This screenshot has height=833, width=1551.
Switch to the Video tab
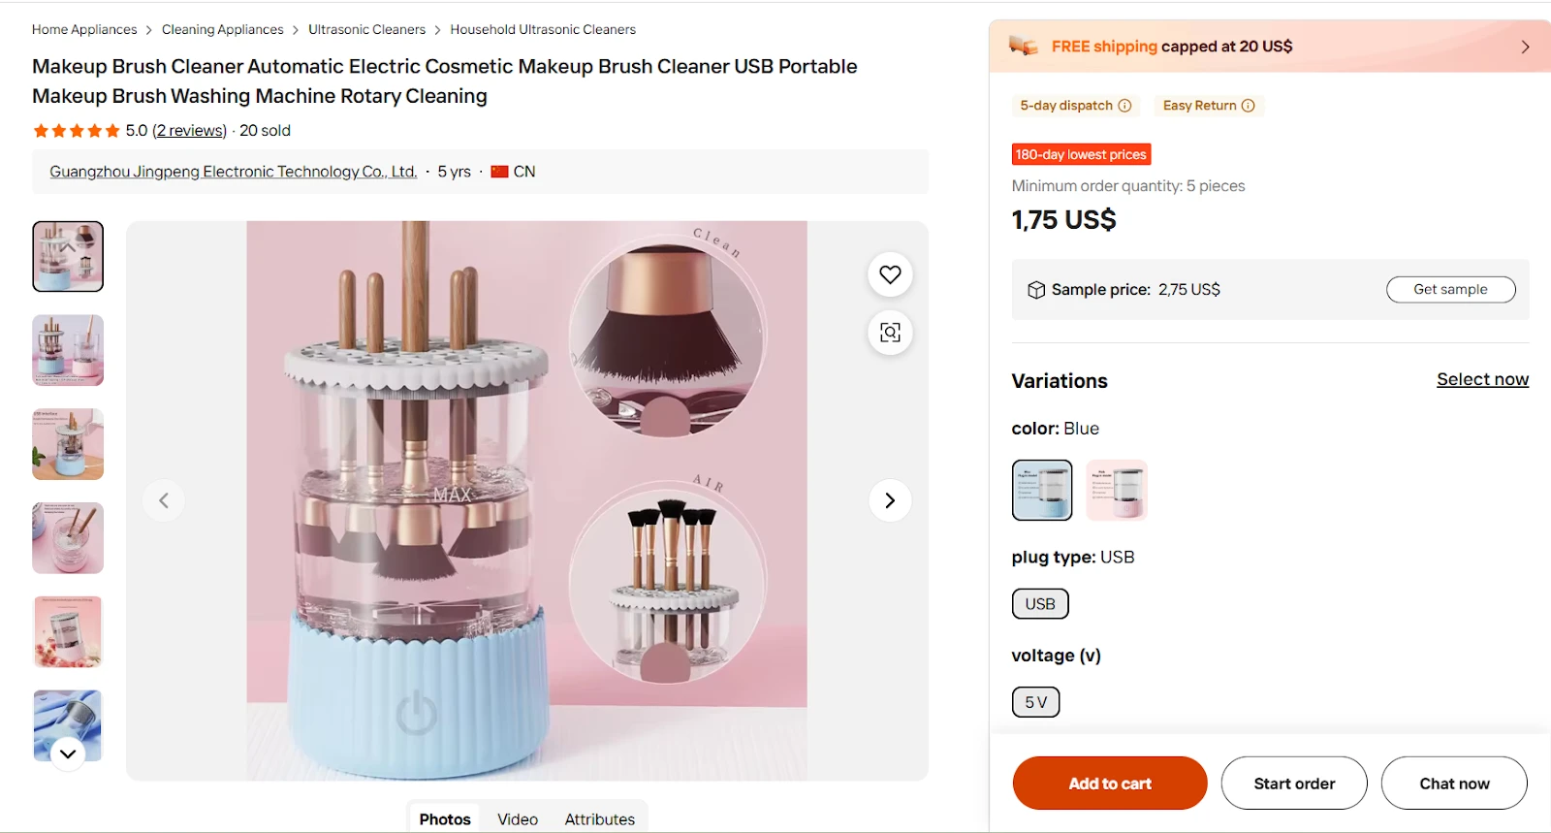518,819
